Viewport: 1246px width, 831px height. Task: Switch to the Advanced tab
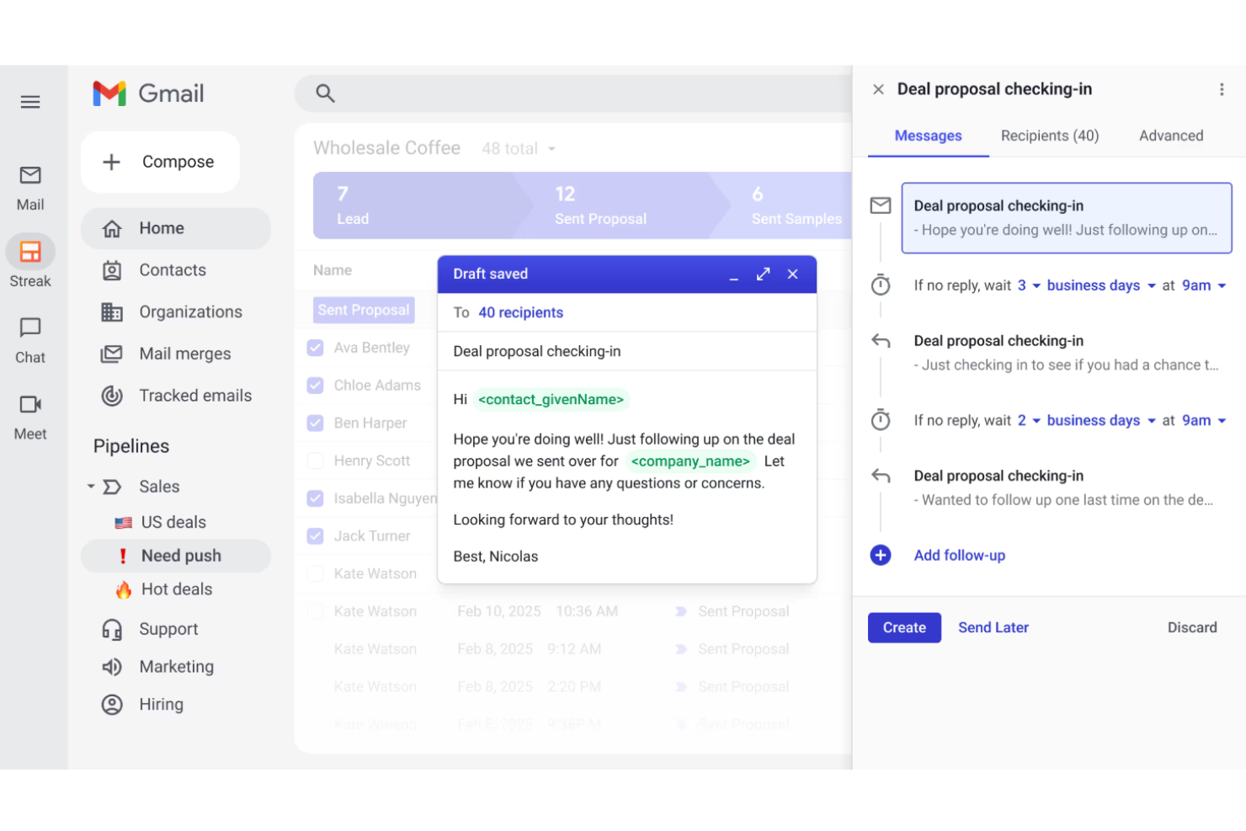pos(1171,136)
